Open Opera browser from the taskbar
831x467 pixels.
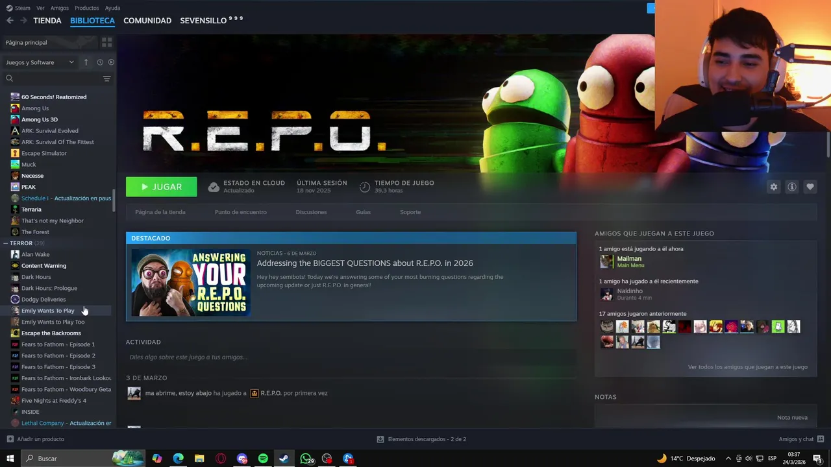point(221,459)
